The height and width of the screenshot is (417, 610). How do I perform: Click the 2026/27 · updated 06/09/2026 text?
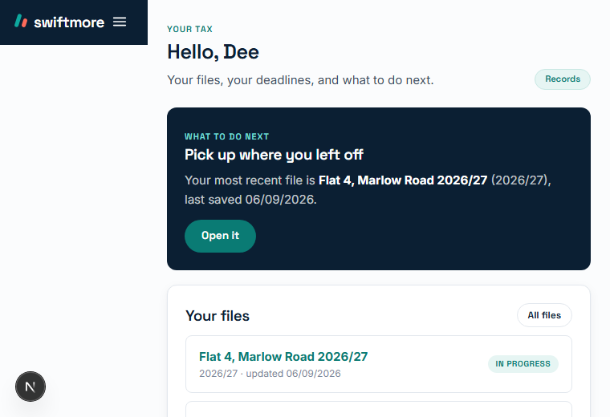click(x=270, y=374)
